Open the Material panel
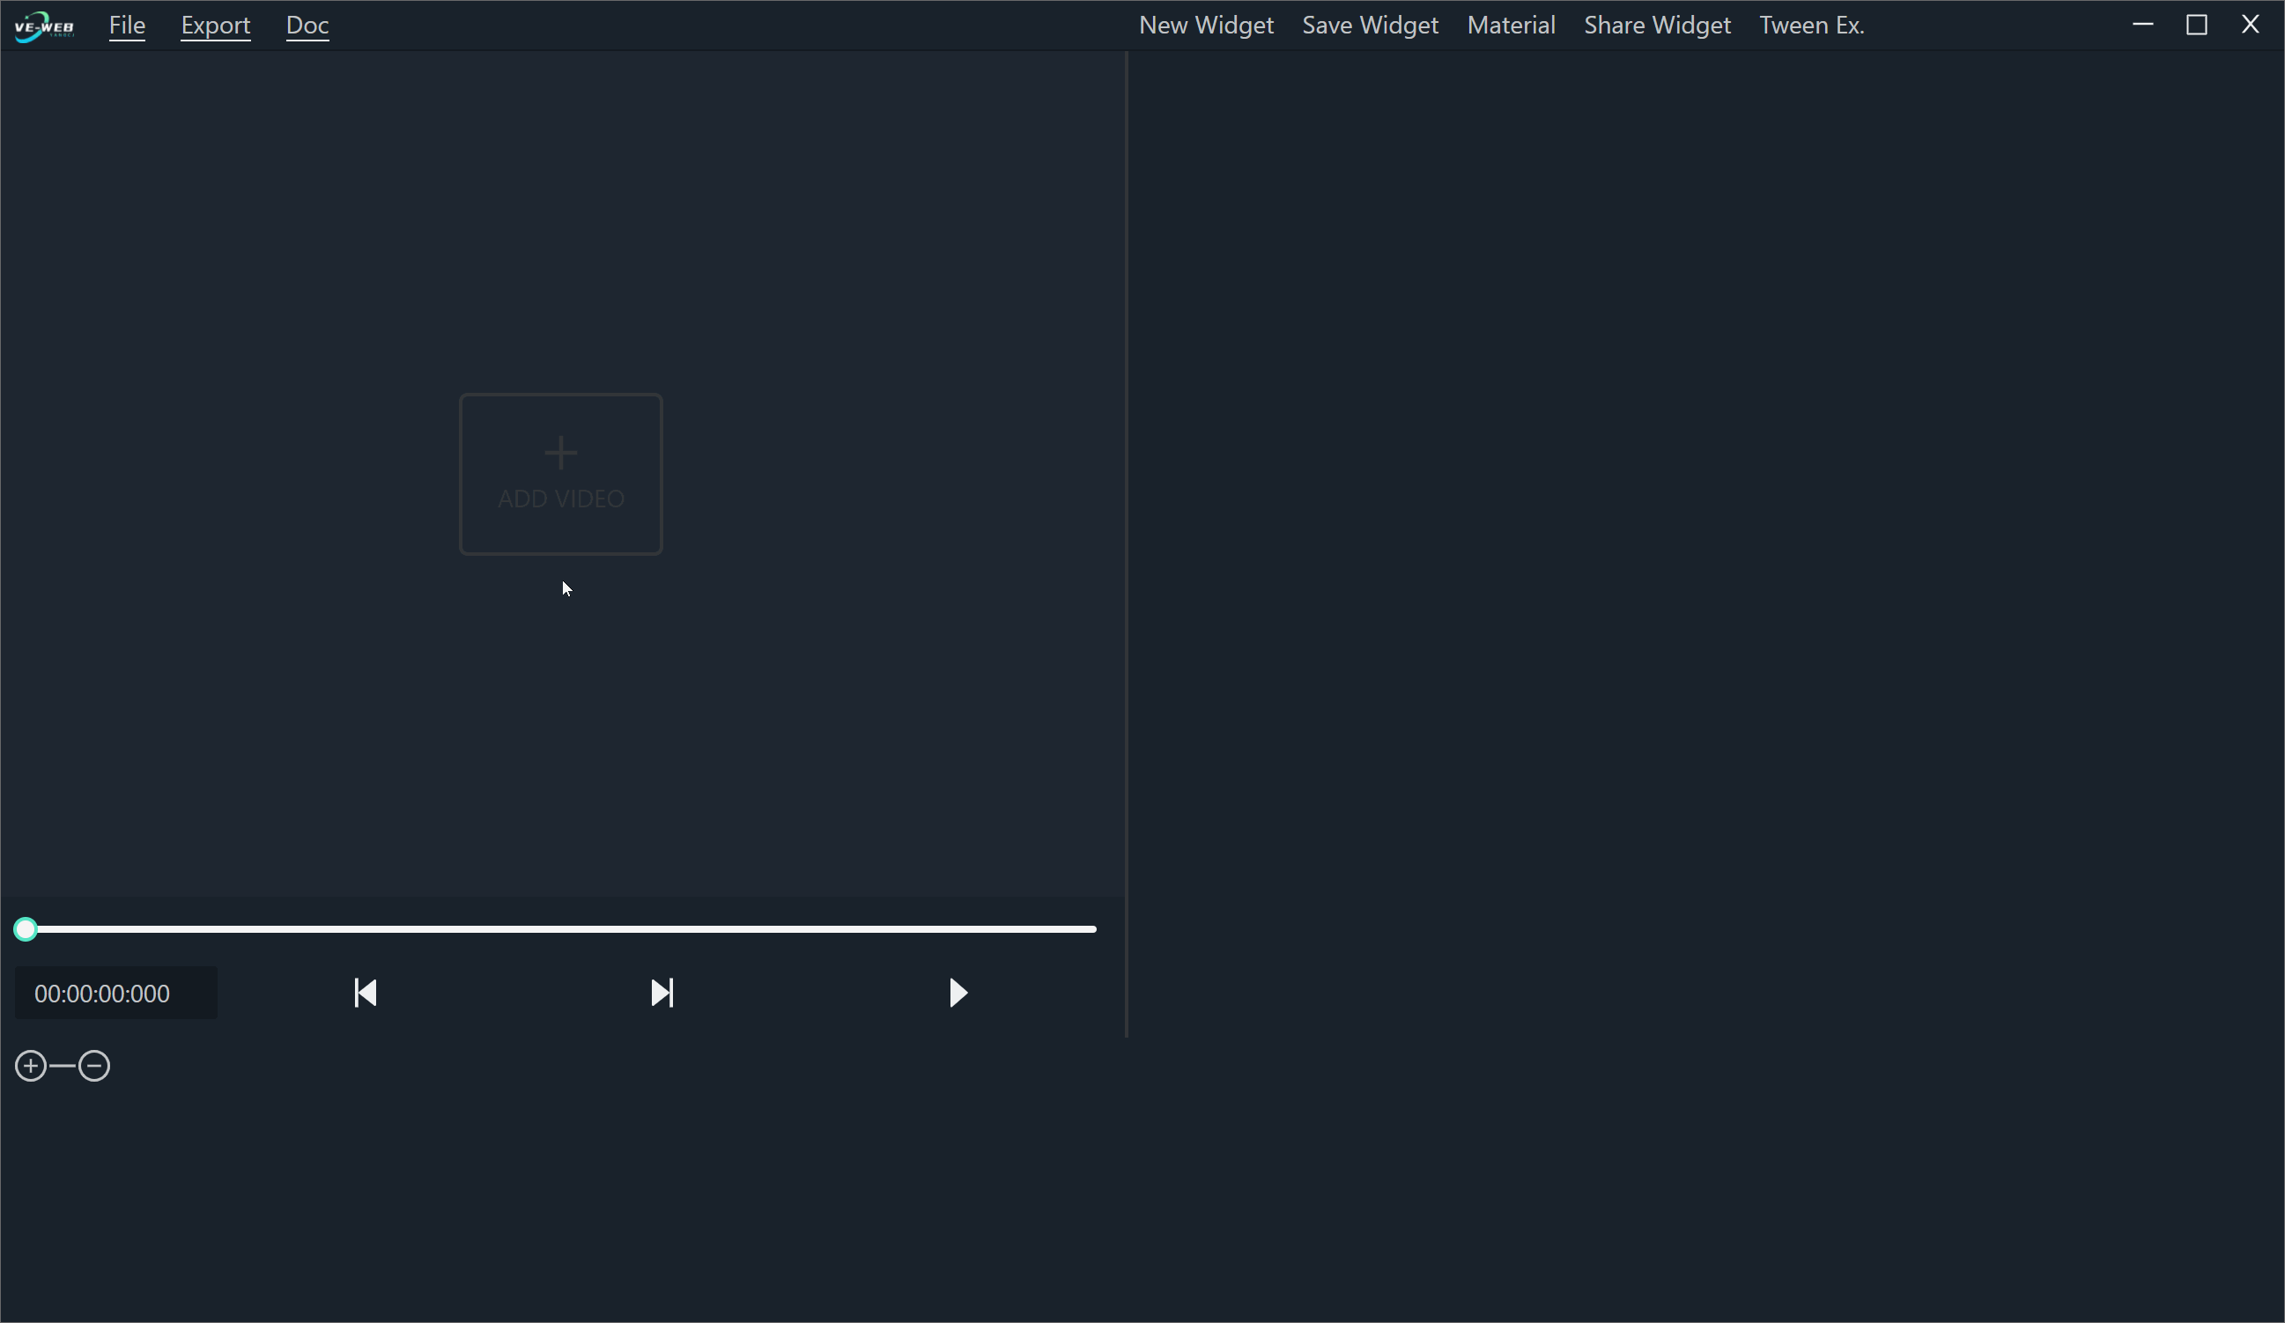The width and height of the screenshot is (2285, 1323). coord(1511,26)
